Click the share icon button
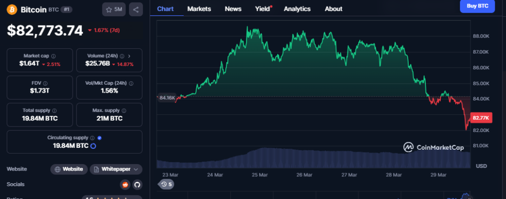The width and height of the screenshot is (506, 199). coord(136,9)
